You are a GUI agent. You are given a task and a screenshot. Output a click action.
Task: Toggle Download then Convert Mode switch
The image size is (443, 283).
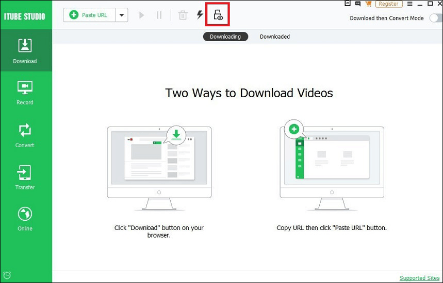436,19
